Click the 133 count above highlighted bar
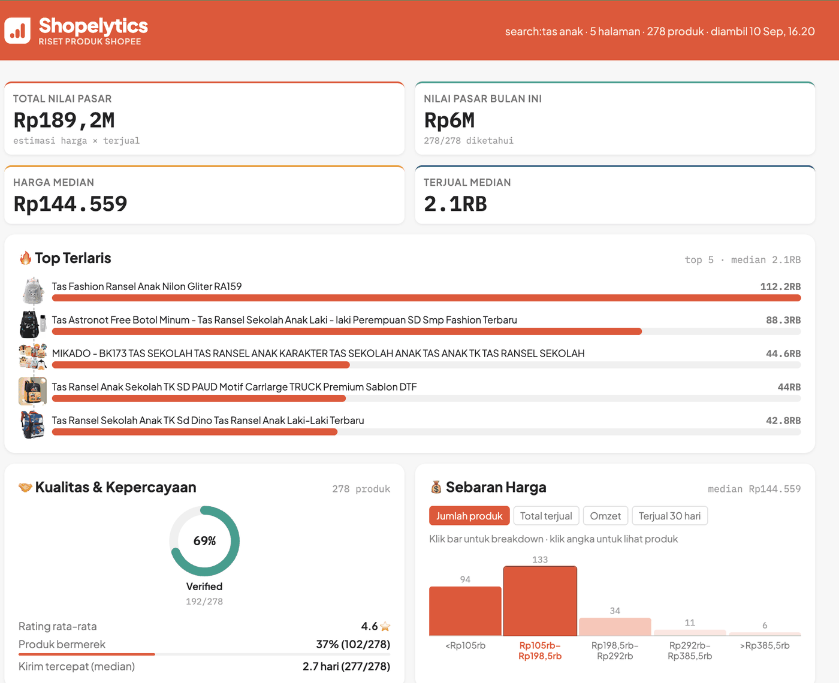839x683 pixels. coord(540,560)
